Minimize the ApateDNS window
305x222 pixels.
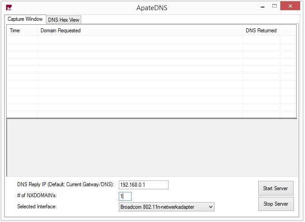(263, 7)
